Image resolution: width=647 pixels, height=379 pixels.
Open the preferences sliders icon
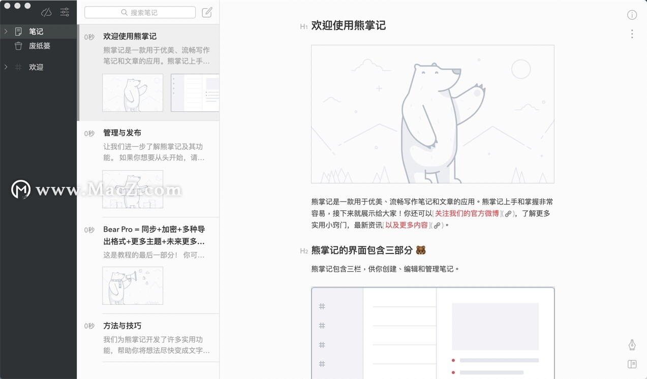(65, 12)
